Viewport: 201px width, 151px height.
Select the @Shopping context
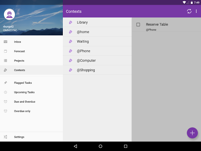pyautogui.click(x=97, y=70)
